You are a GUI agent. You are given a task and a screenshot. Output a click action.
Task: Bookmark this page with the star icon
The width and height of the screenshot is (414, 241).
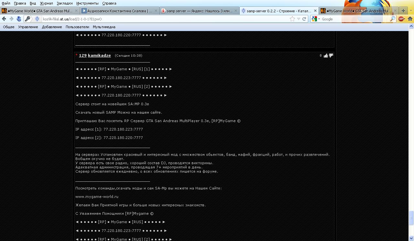click(292, 19)
